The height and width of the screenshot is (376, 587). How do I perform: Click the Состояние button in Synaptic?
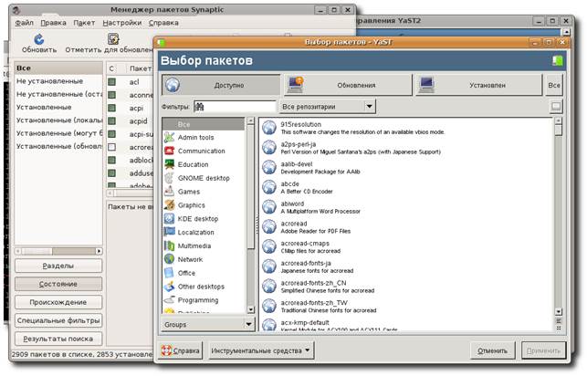(x=58, y=284)
